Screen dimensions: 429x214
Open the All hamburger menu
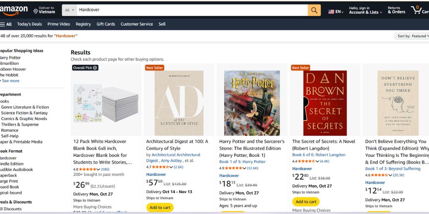click(6, 24)
